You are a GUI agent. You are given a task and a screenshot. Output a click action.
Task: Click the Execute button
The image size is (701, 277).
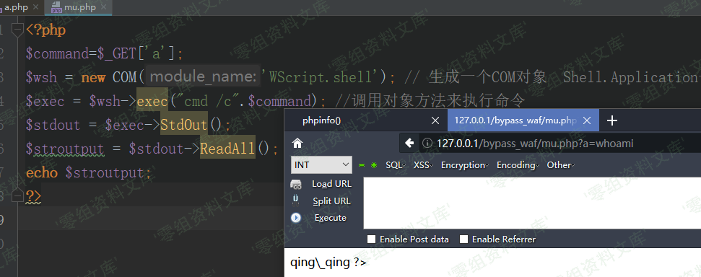point(331,218)
